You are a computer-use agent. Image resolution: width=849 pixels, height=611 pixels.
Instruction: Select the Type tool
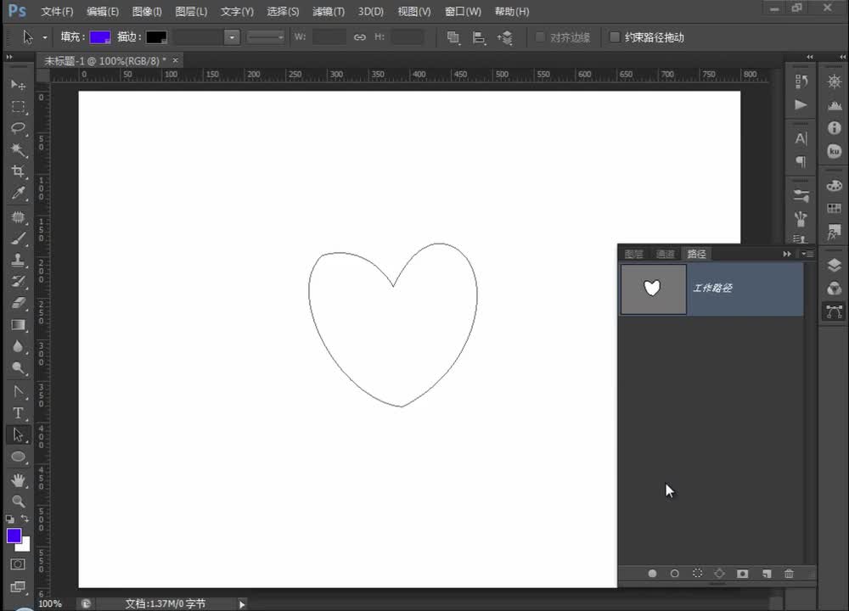pos(18,413)
